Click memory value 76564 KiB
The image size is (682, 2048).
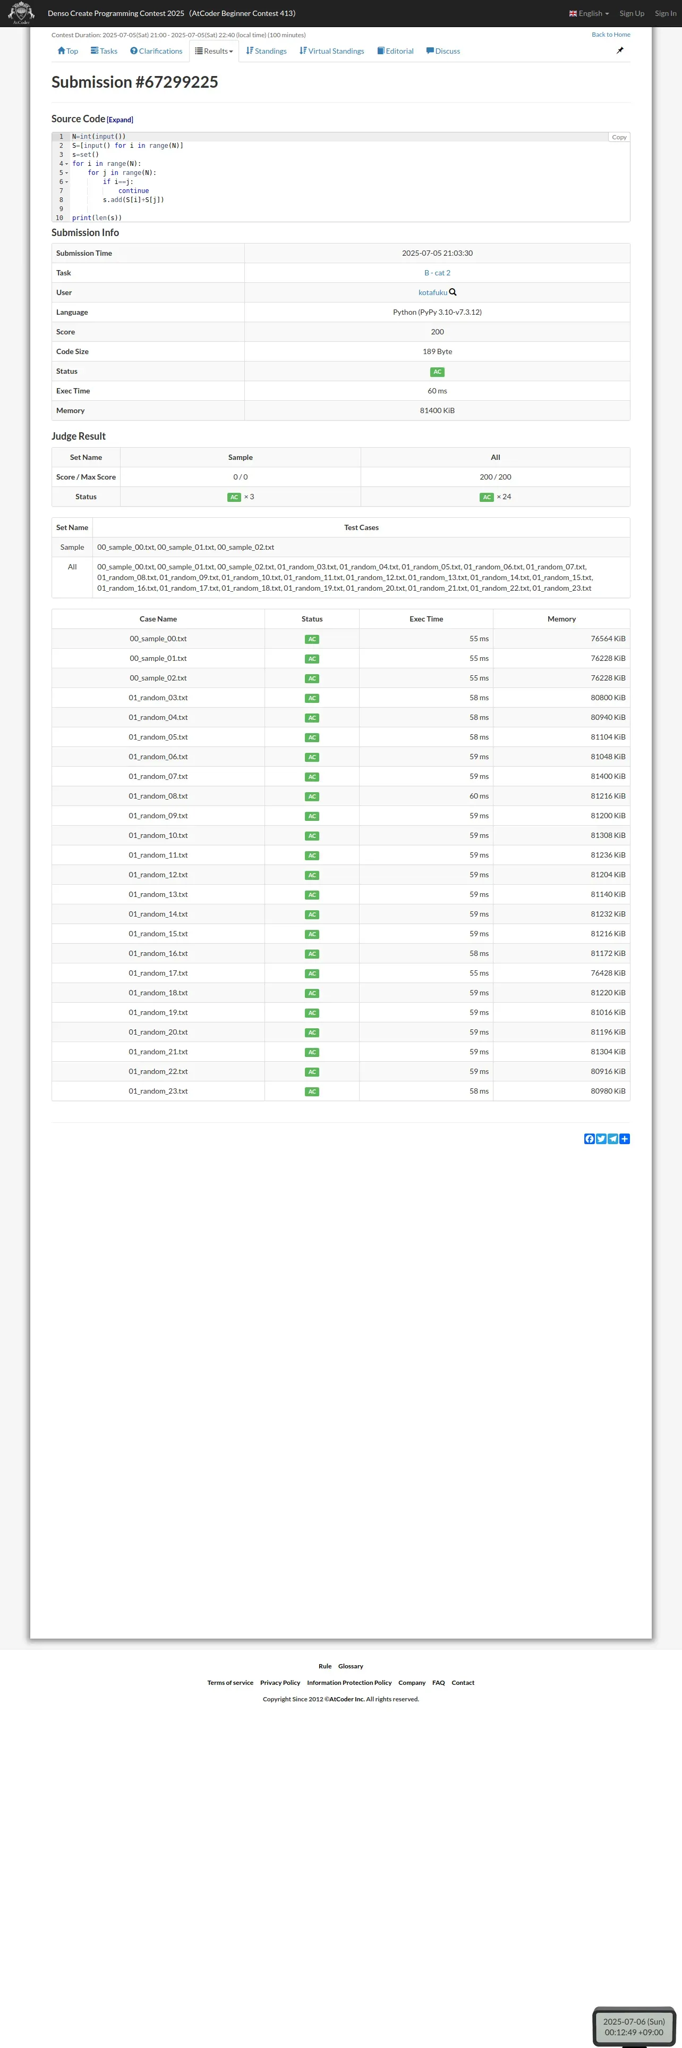click(x=608, y=639)
